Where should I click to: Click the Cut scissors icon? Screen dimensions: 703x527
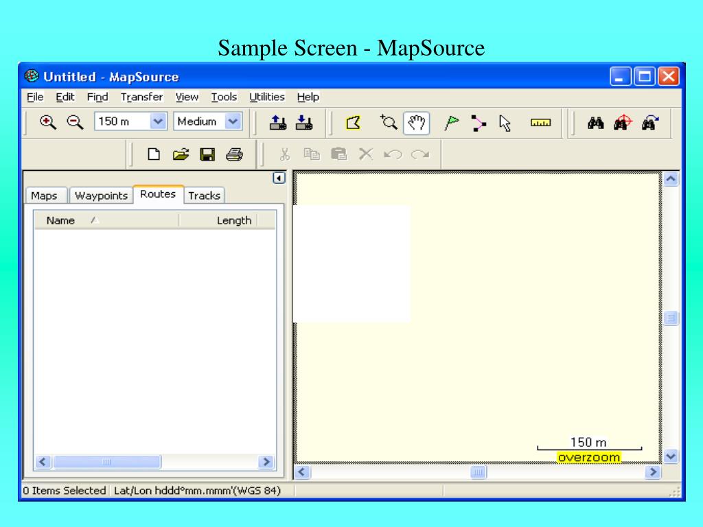click(x=285, y=154)
